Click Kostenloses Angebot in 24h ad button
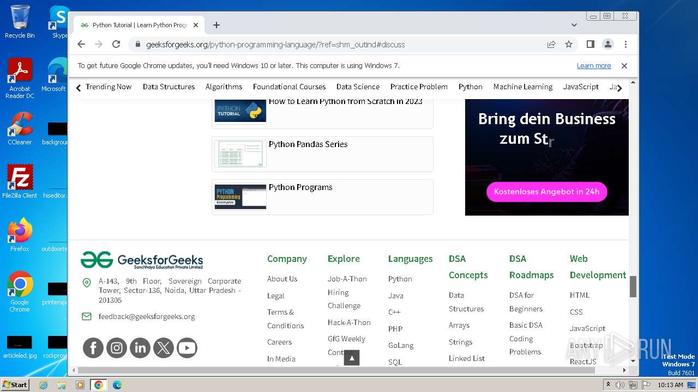This screenshot has width=698, height=392. tap(546, 192)
